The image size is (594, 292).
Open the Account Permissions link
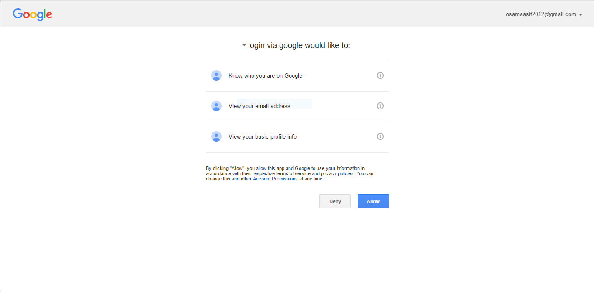pyautogui.click(x=275, y=179)
